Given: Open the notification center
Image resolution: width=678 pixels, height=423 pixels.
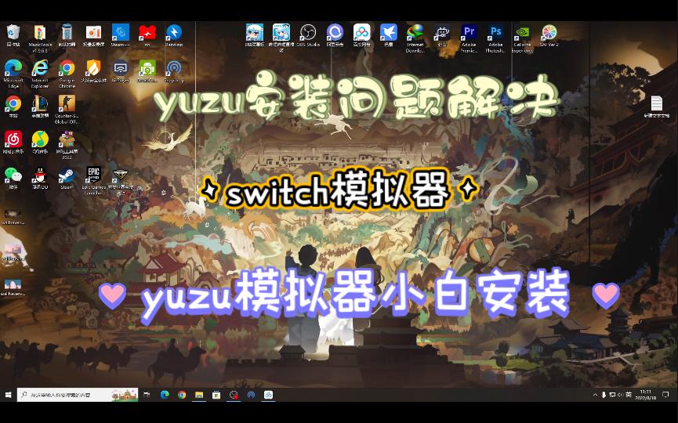Looking at the screenshot, I should pyautogui.click(x=666, y=395).
